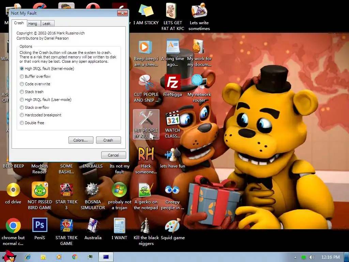The width and height of the screenshot is (349, 262).
Task: Open the volume speaker tray icon
Action: coord(312,257)
